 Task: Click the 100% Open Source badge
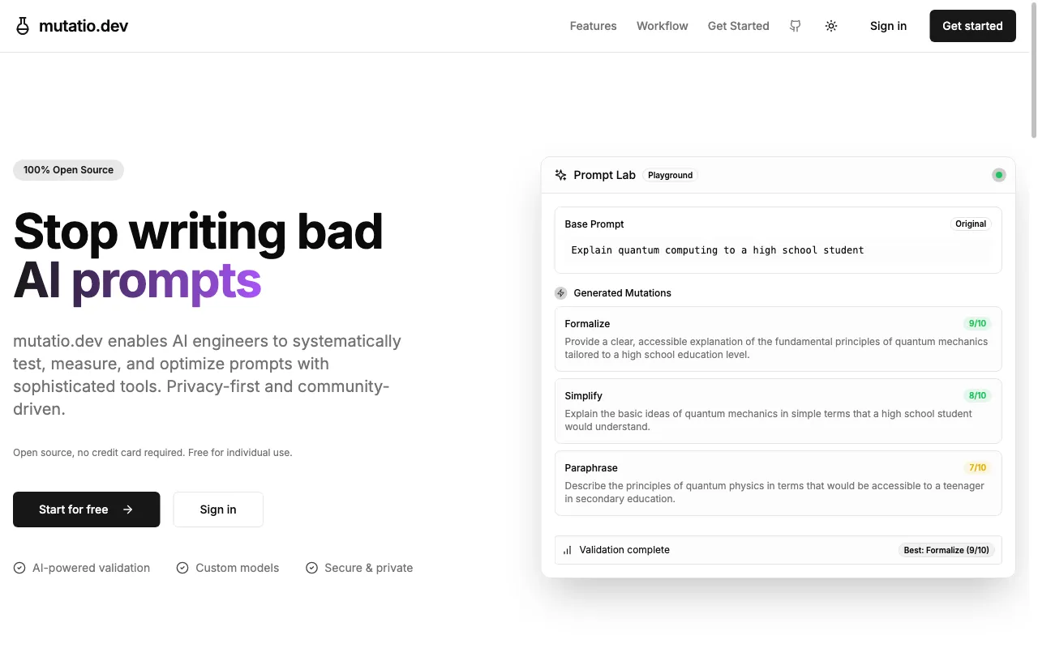click(68, 170)
